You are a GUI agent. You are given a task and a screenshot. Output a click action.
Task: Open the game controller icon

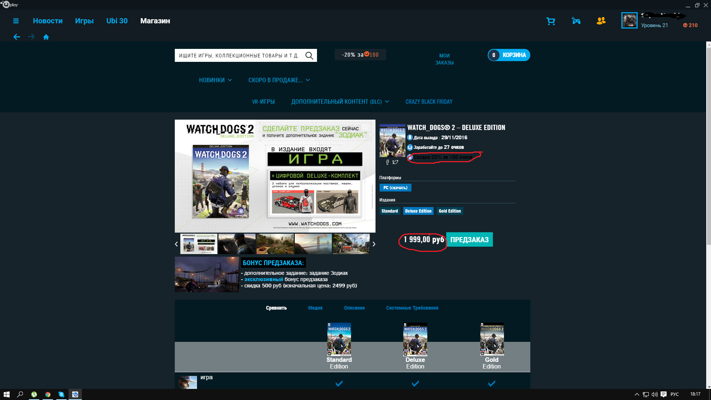(576, 21)
